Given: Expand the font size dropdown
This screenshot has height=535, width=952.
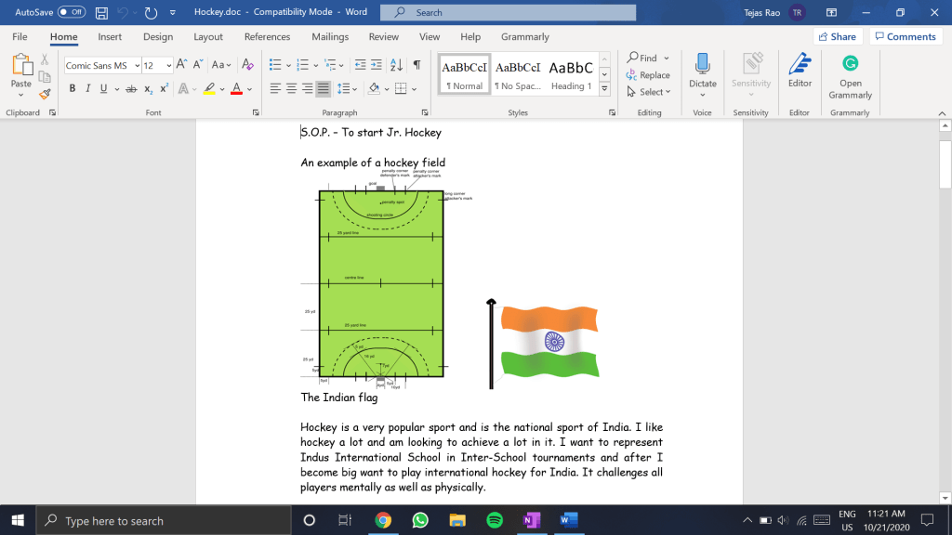Looking at the screenshot, I should click(168, 66).
